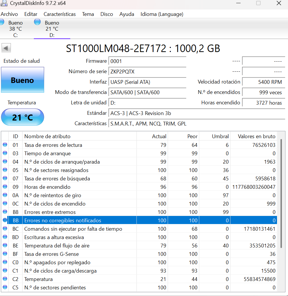Viewport: 288px width, 296px height.
Task: Click status icon of row C1 ciclos de carga/descarga
Action: tap(5, 271)
